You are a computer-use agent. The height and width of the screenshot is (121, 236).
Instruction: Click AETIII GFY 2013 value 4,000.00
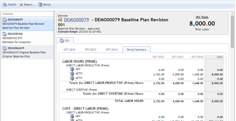click(x=178, y=74)
